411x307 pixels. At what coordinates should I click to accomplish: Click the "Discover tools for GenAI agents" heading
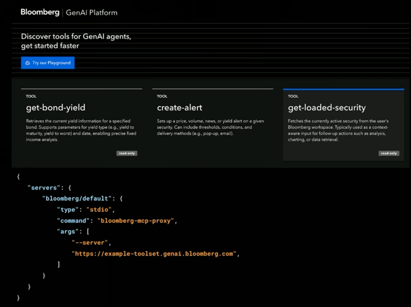pyautogui.click(x=76, y=41)
